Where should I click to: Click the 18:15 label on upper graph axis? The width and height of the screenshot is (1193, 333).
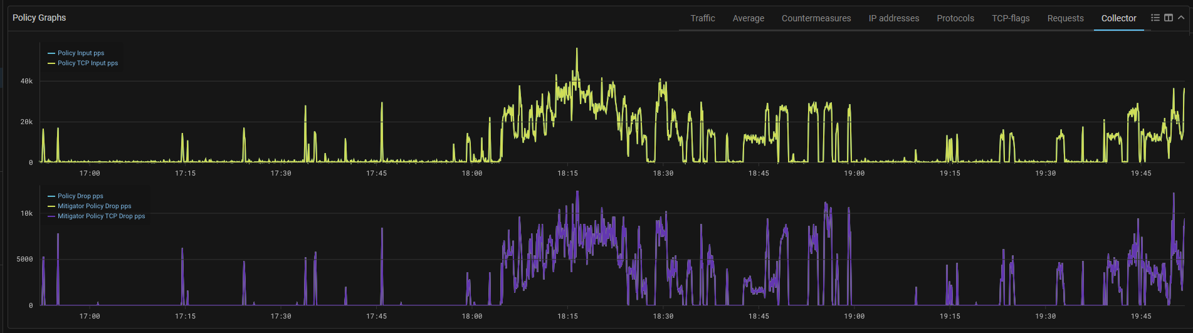click(x=567, y=173)
